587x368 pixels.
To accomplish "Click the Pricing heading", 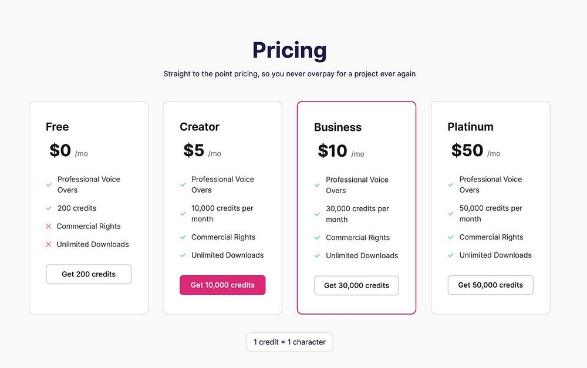I will tap(289, 50).
